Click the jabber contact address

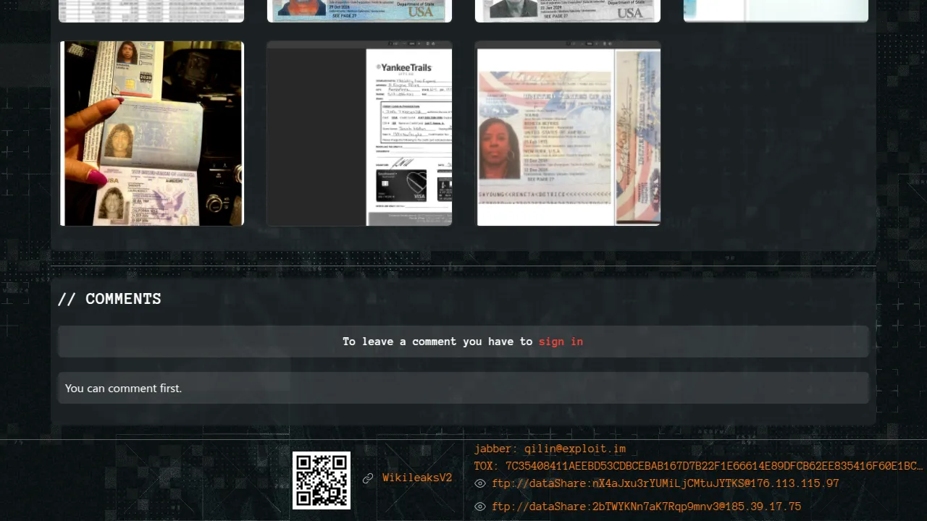[550, 449]
